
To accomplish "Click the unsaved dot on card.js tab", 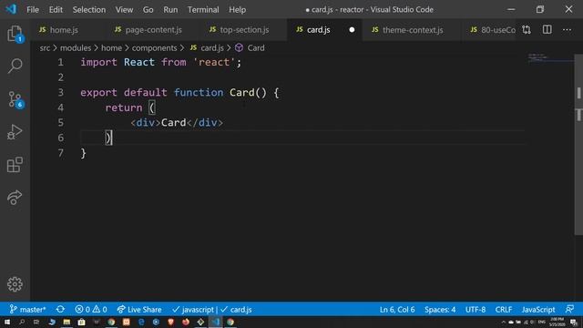I will (x=352, y=30).
